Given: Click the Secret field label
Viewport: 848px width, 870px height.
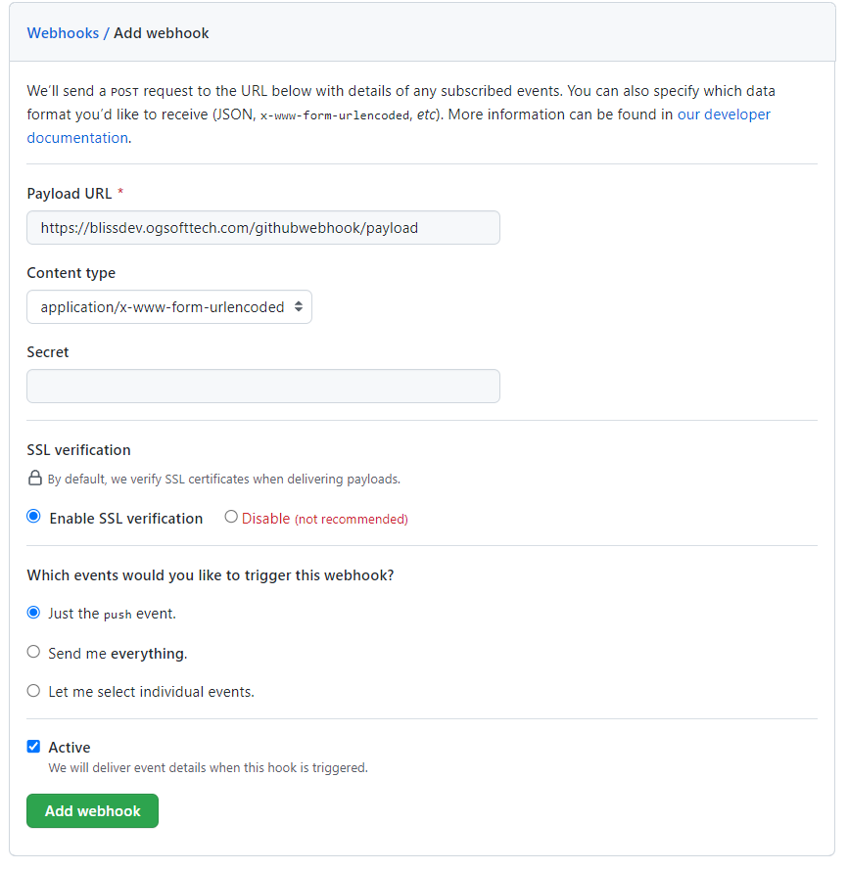Looking at the screenshot, I should pyautogui.click(x=48, y=352).
